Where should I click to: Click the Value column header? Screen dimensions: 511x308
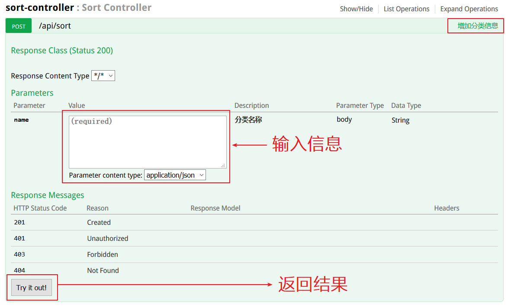click(77, 105)
